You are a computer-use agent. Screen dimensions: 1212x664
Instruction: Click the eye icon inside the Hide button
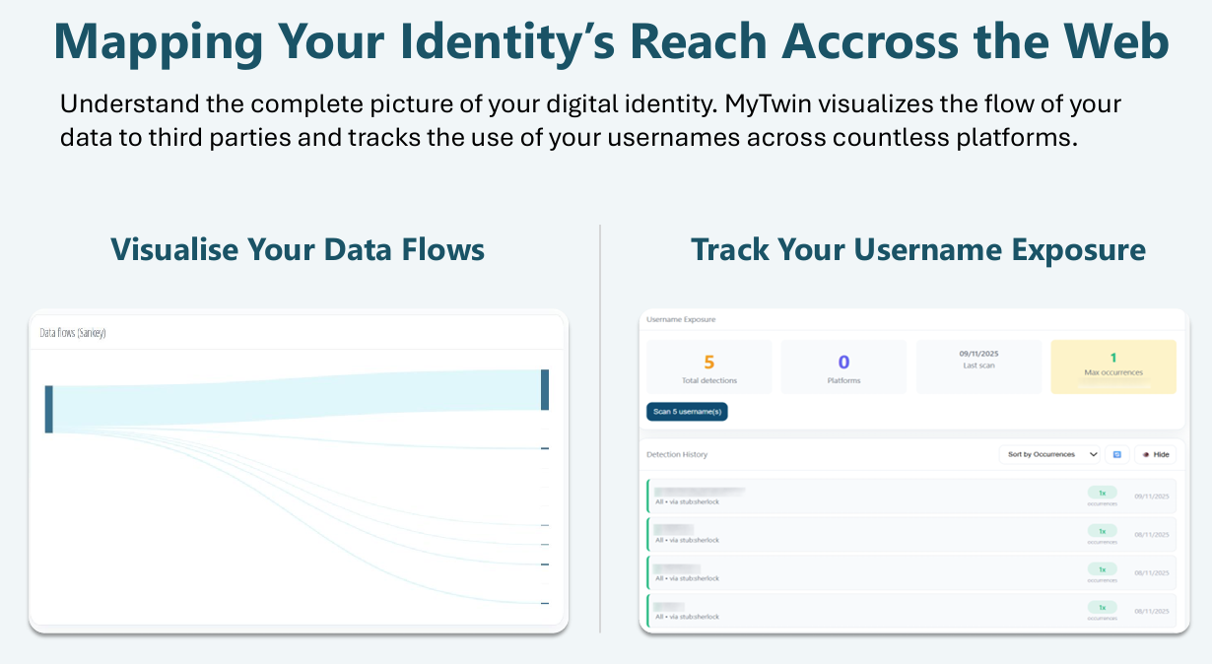(1144, 454)
